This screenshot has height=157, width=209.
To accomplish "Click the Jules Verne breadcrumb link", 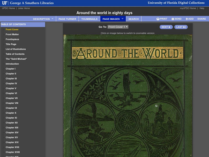I will [24, 8].
